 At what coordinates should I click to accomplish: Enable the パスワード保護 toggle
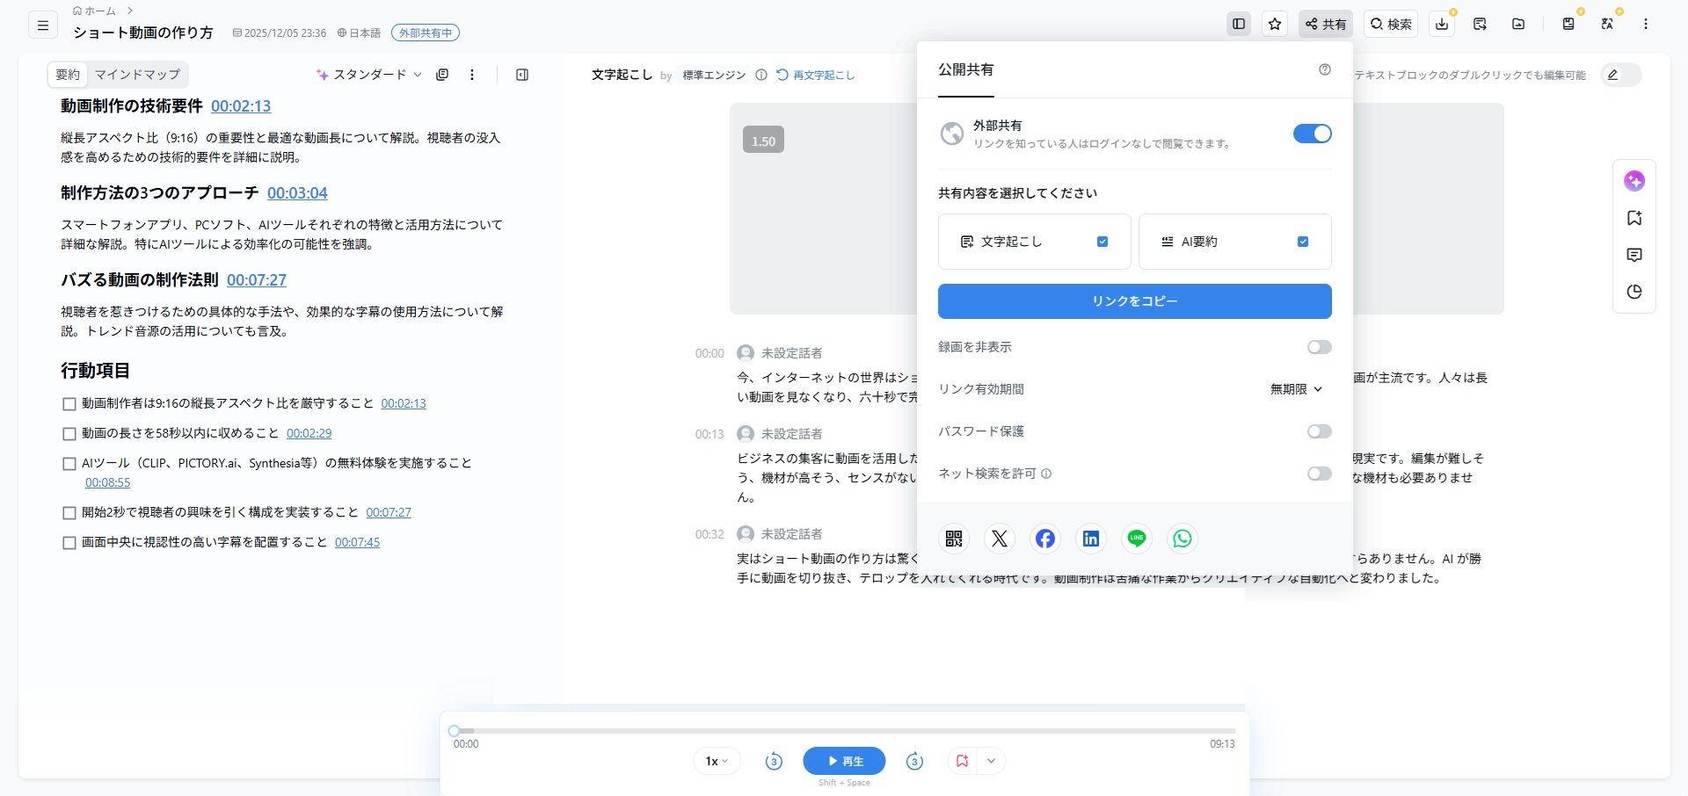point(1319,431)
